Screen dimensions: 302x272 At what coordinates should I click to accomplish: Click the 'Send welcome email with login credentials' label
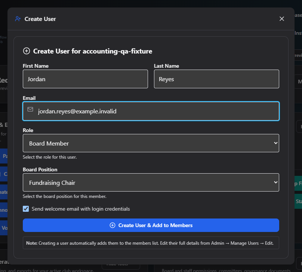(x=81, y=209)
